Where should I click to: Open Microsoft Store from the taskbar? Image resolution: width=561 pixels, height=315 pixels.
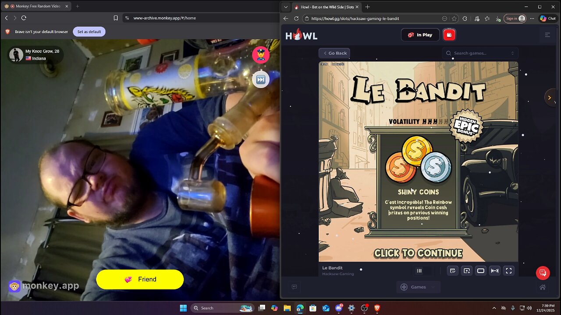click(313, 308)
